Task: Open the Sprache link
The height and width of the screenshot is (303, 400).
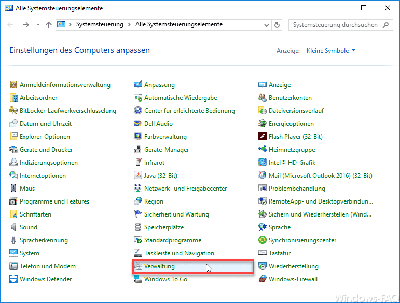Action: 280,227
